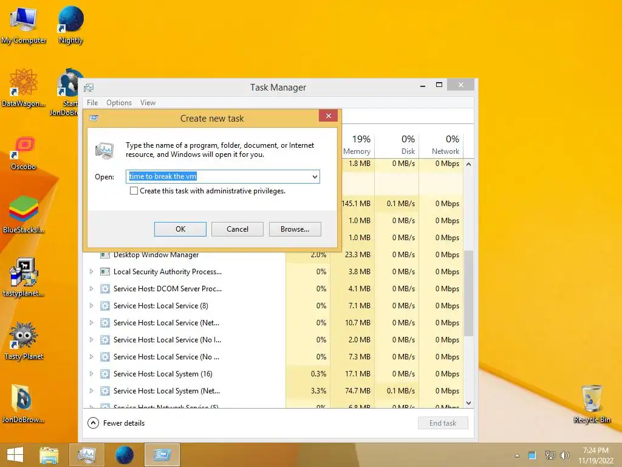Open My Computer desktop icon
The width and height of the screenshot is (622, 467).
click(24, 24)
